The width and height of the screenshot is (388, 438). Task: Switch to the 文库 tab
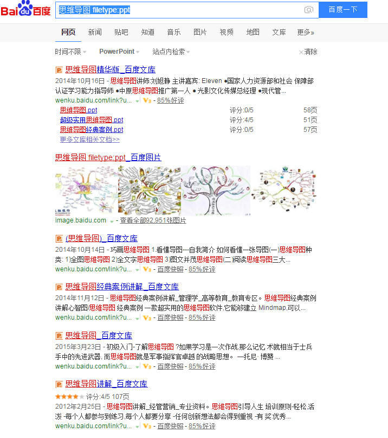279,33
